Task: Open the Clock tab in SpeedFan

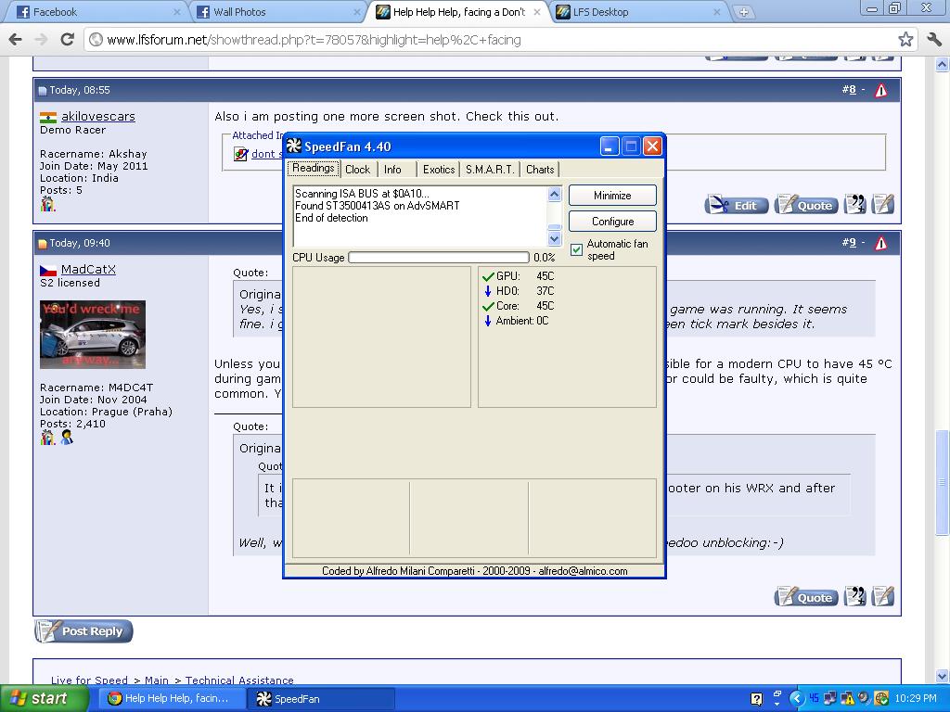Action: click(x=357, y=170)
